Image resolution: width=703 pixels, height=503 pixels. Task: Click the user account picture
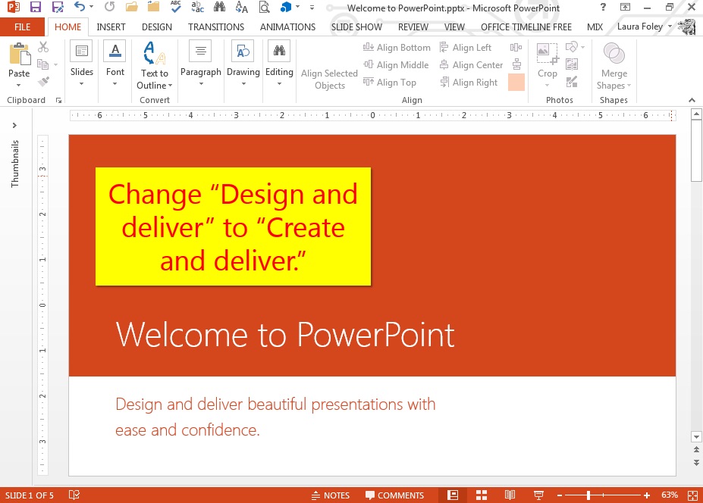pos(686,27)
